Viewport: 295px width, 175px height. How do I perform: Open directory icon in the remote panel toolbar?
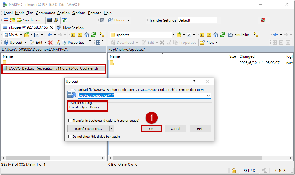179,35
